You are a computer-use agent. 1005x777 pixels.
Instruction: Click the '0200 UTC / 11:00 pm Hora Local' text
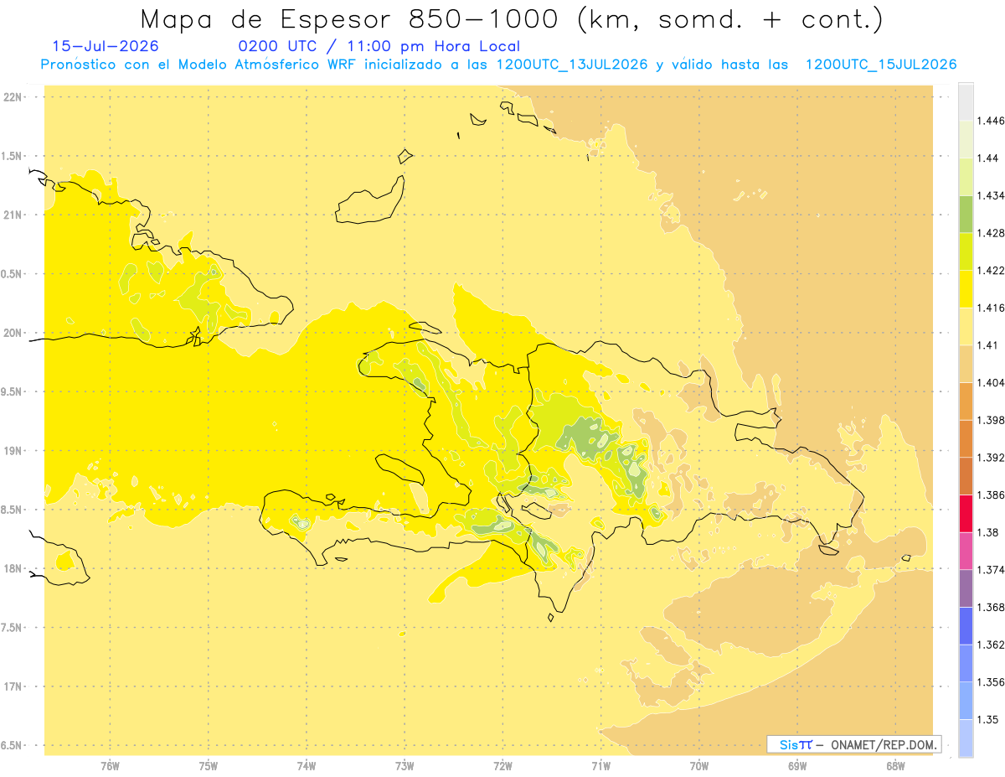coord(379,47)
